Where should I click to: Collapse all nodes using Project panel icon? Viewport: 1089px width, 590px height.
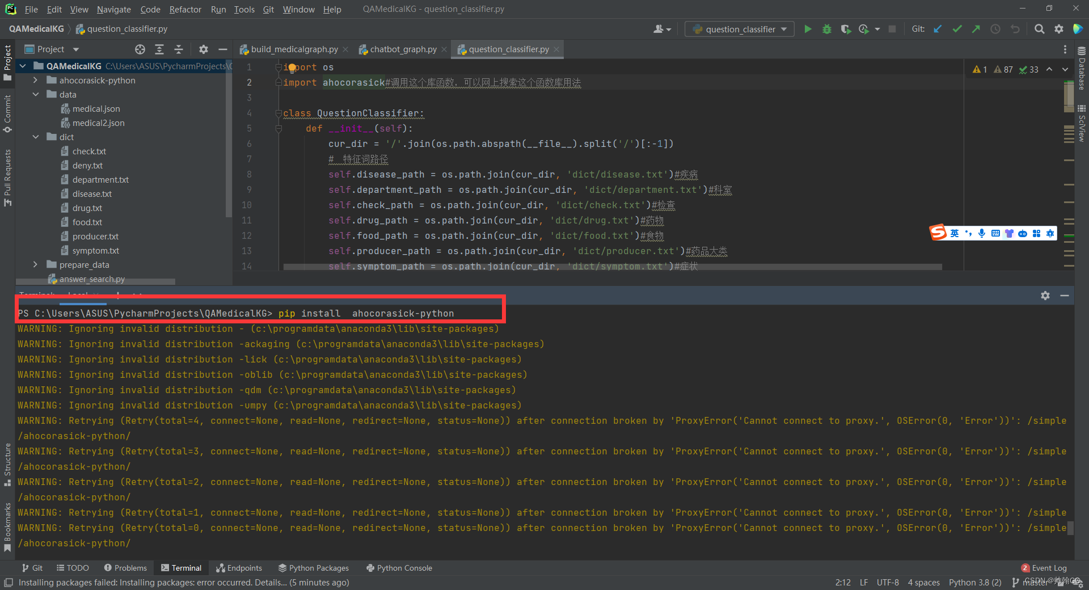pos(179,49)
